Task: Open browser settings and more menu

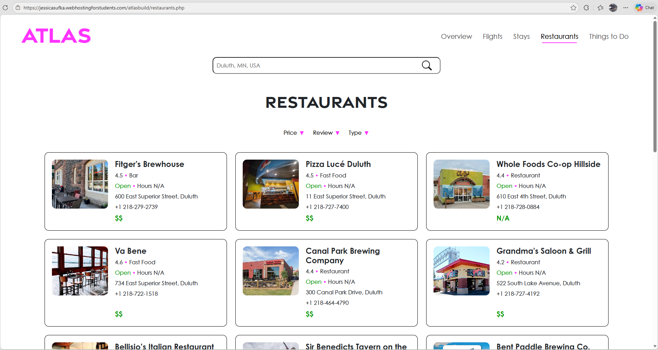Action: coord(626,8)
